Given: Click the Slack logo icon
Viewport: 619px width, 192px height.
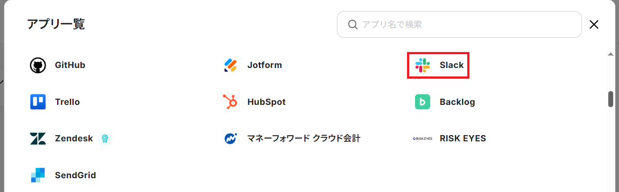Looking at the screenshot, I should coord(422,65).
